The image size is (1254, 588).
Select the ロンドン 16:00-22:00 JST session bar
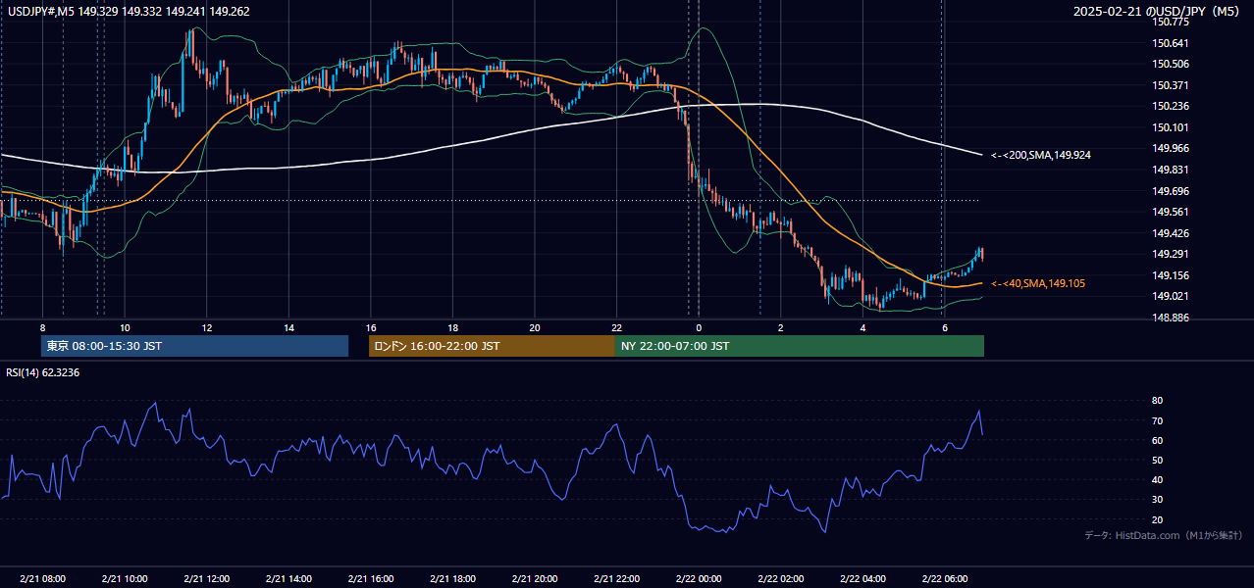tap(492, 346)
